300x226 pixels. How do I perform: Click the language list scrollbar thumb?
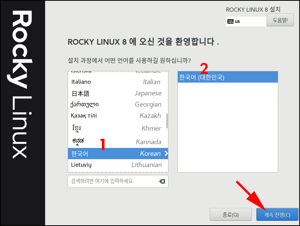(x=167, y=121)
